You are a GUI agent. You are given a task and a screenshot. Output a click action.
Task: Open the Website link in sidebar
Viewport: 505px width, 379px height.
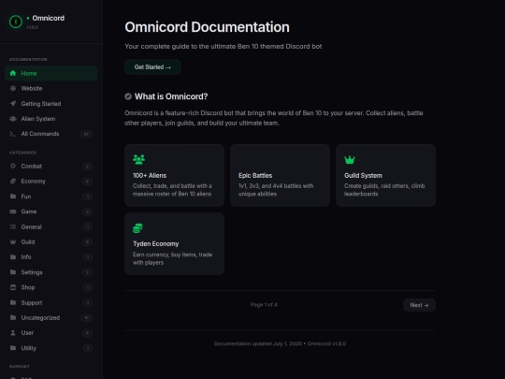(x=50, y=88)
